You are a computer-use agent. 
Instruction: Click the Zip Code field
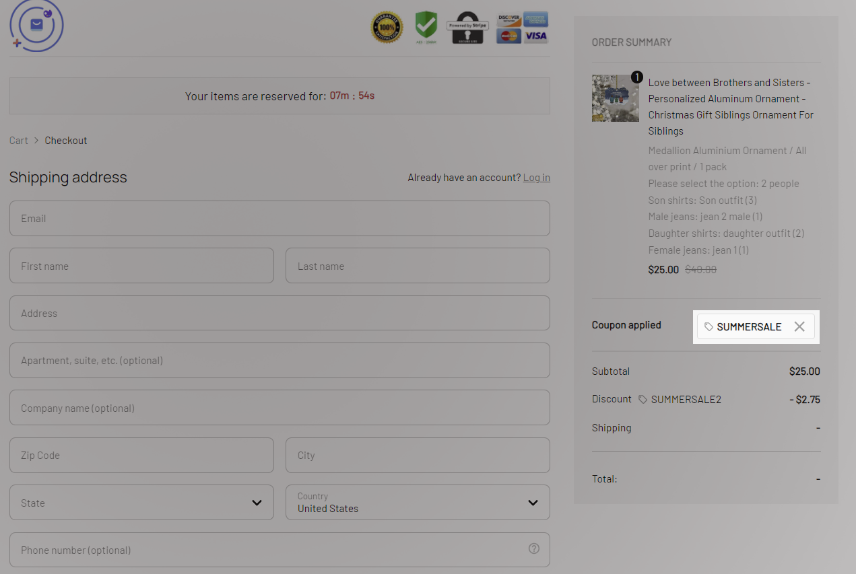(x=141, y=456)
